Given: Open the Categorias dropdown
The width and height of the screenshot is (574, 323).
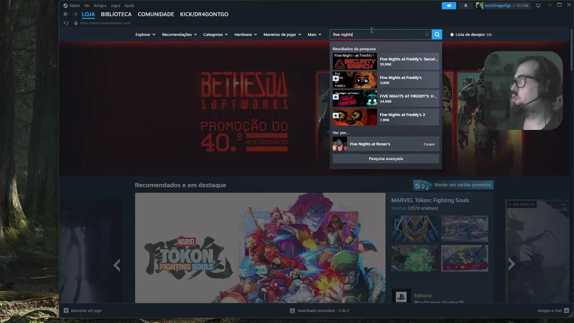Looking at the screenshot, I should coord(215,35).
